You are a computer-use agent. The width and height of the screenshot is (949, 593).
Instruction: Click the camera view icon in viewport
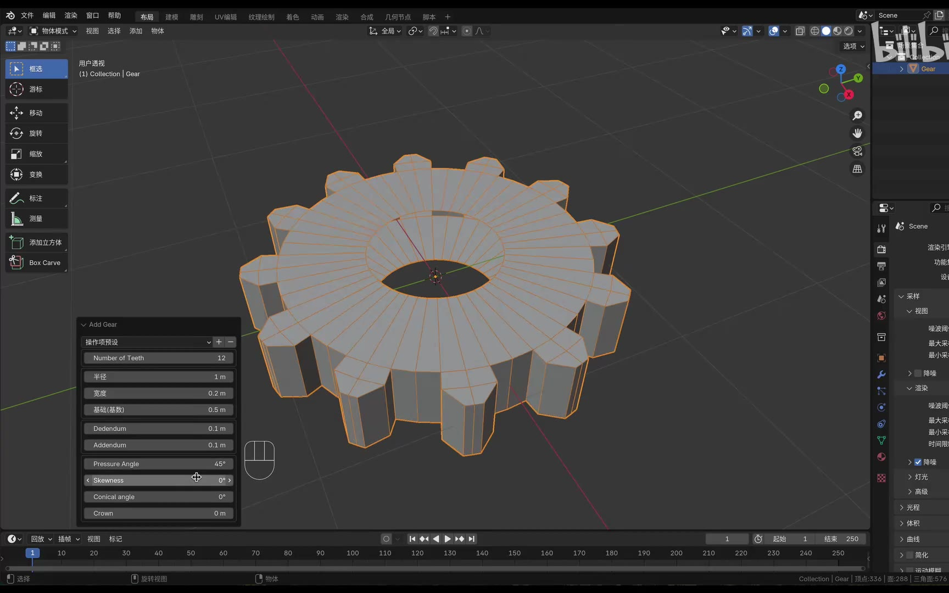[x=857, y=151]
